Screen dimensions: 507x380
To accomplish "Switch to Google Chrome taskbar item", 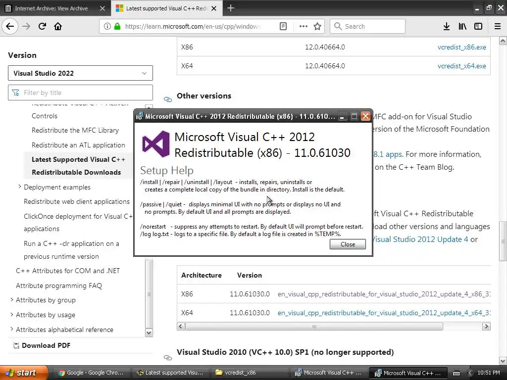I will [92, 373].
